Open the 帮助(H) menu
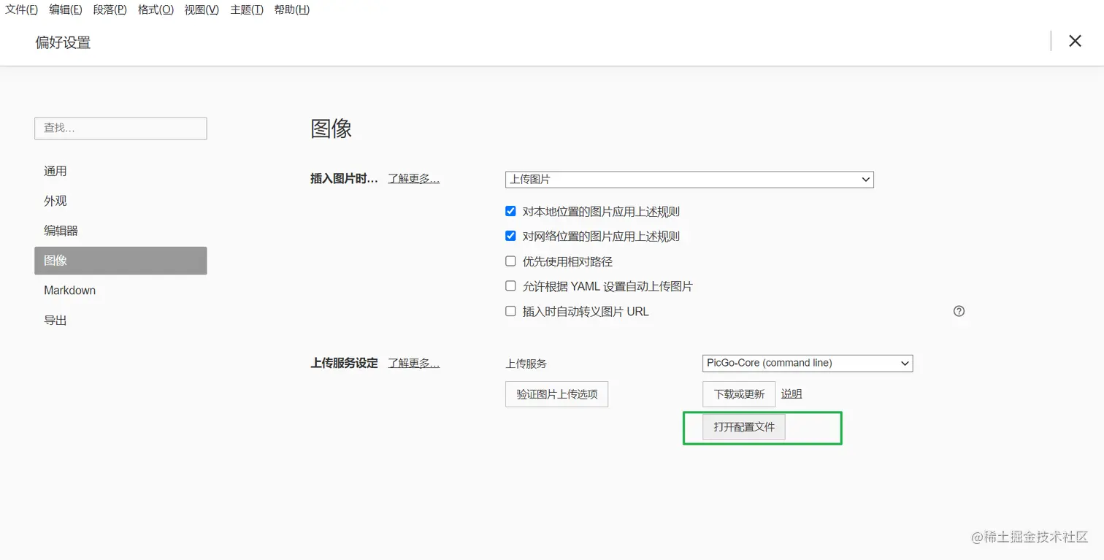Viewport: 1104px width, 560px height. [291, 9]
